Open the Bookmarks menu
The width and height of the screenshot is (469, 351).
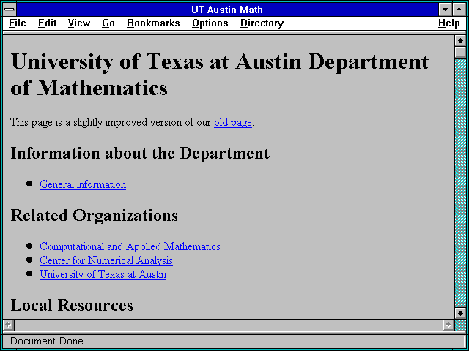point(153,23)
